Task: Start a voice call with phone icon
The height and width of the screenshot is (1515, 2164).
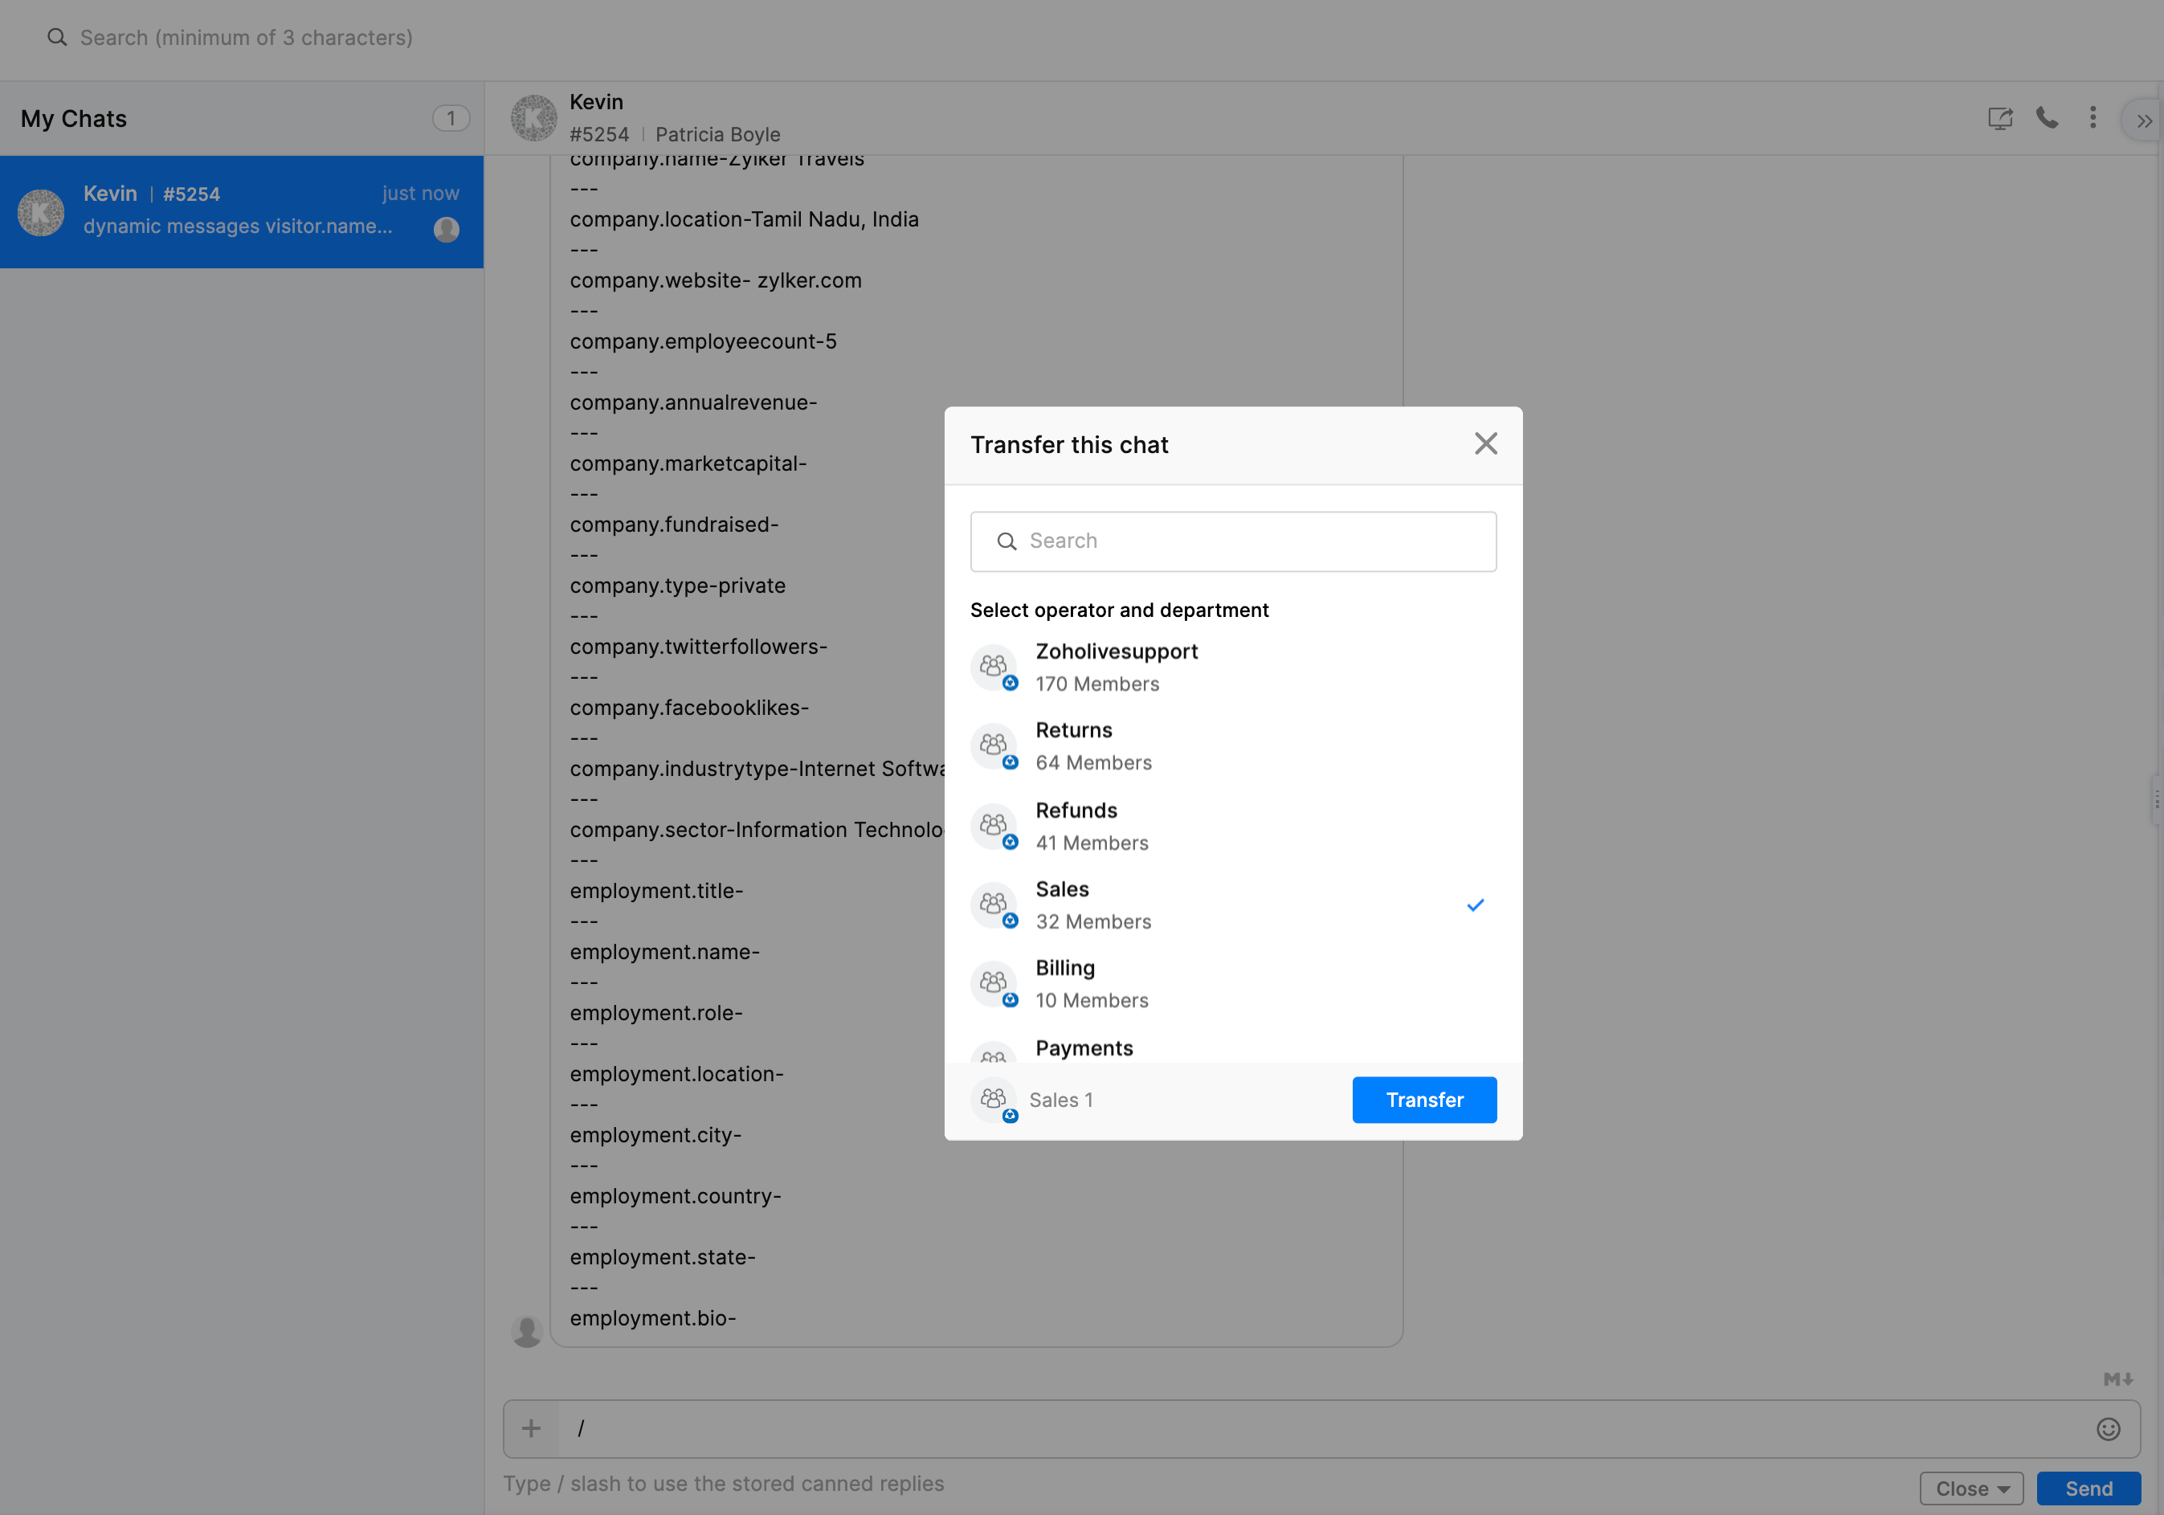Action: pyautogui.click(x=2046, y=118)
